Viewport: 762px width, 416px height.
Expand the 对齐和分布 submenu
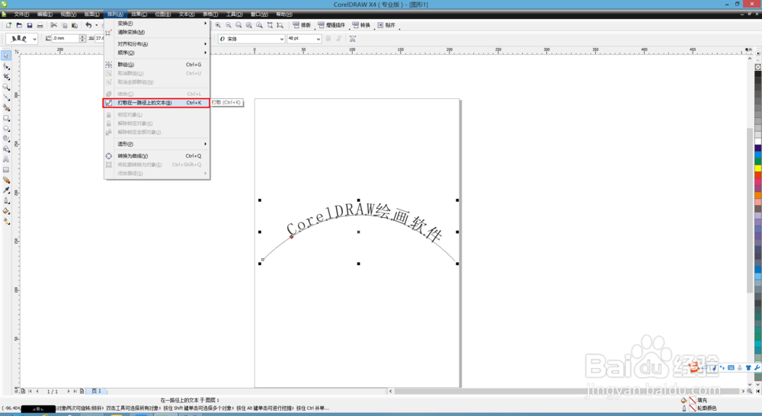click(x=156, y=43)
